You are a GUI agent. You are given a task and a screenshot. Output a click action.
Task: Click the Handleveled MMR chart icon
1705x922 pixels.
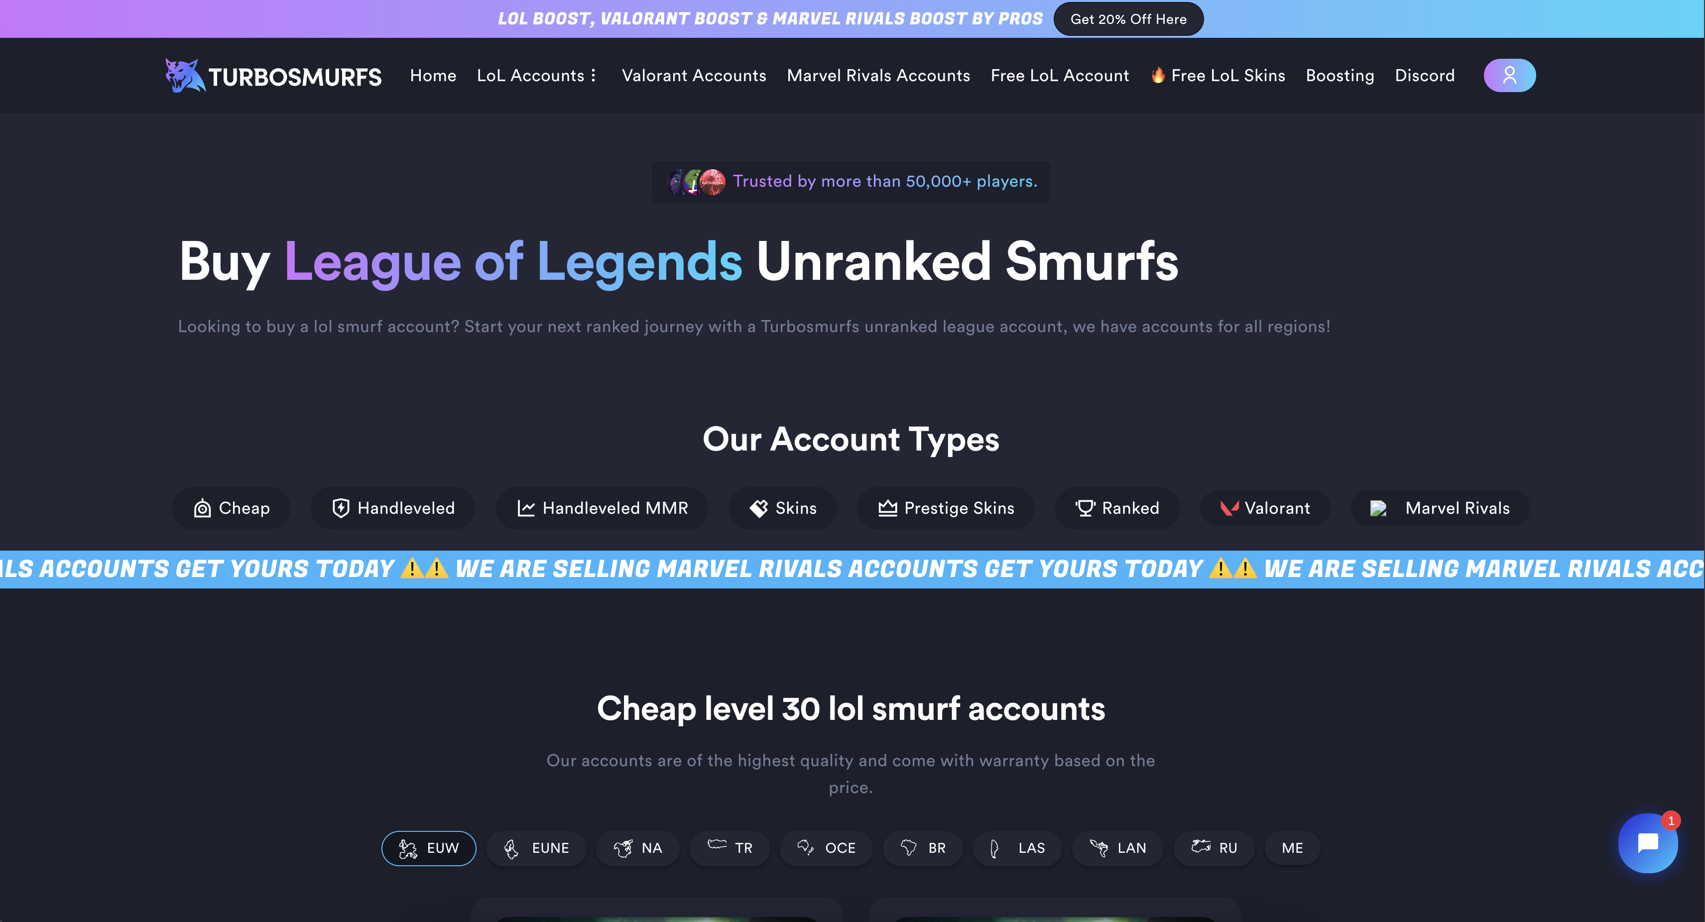(524, 508)
